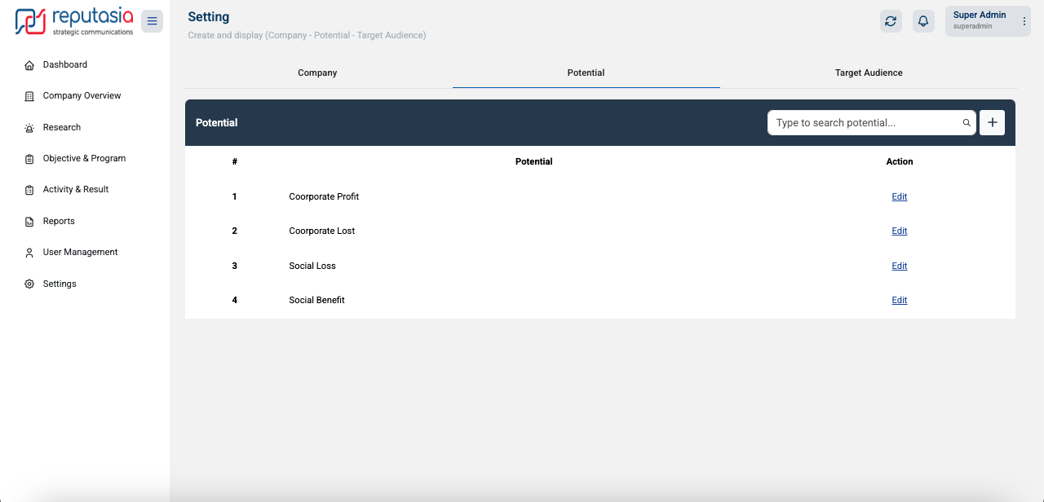Click the Reputasia logo
1044x502 pixels.
click(x=74, y=22)
